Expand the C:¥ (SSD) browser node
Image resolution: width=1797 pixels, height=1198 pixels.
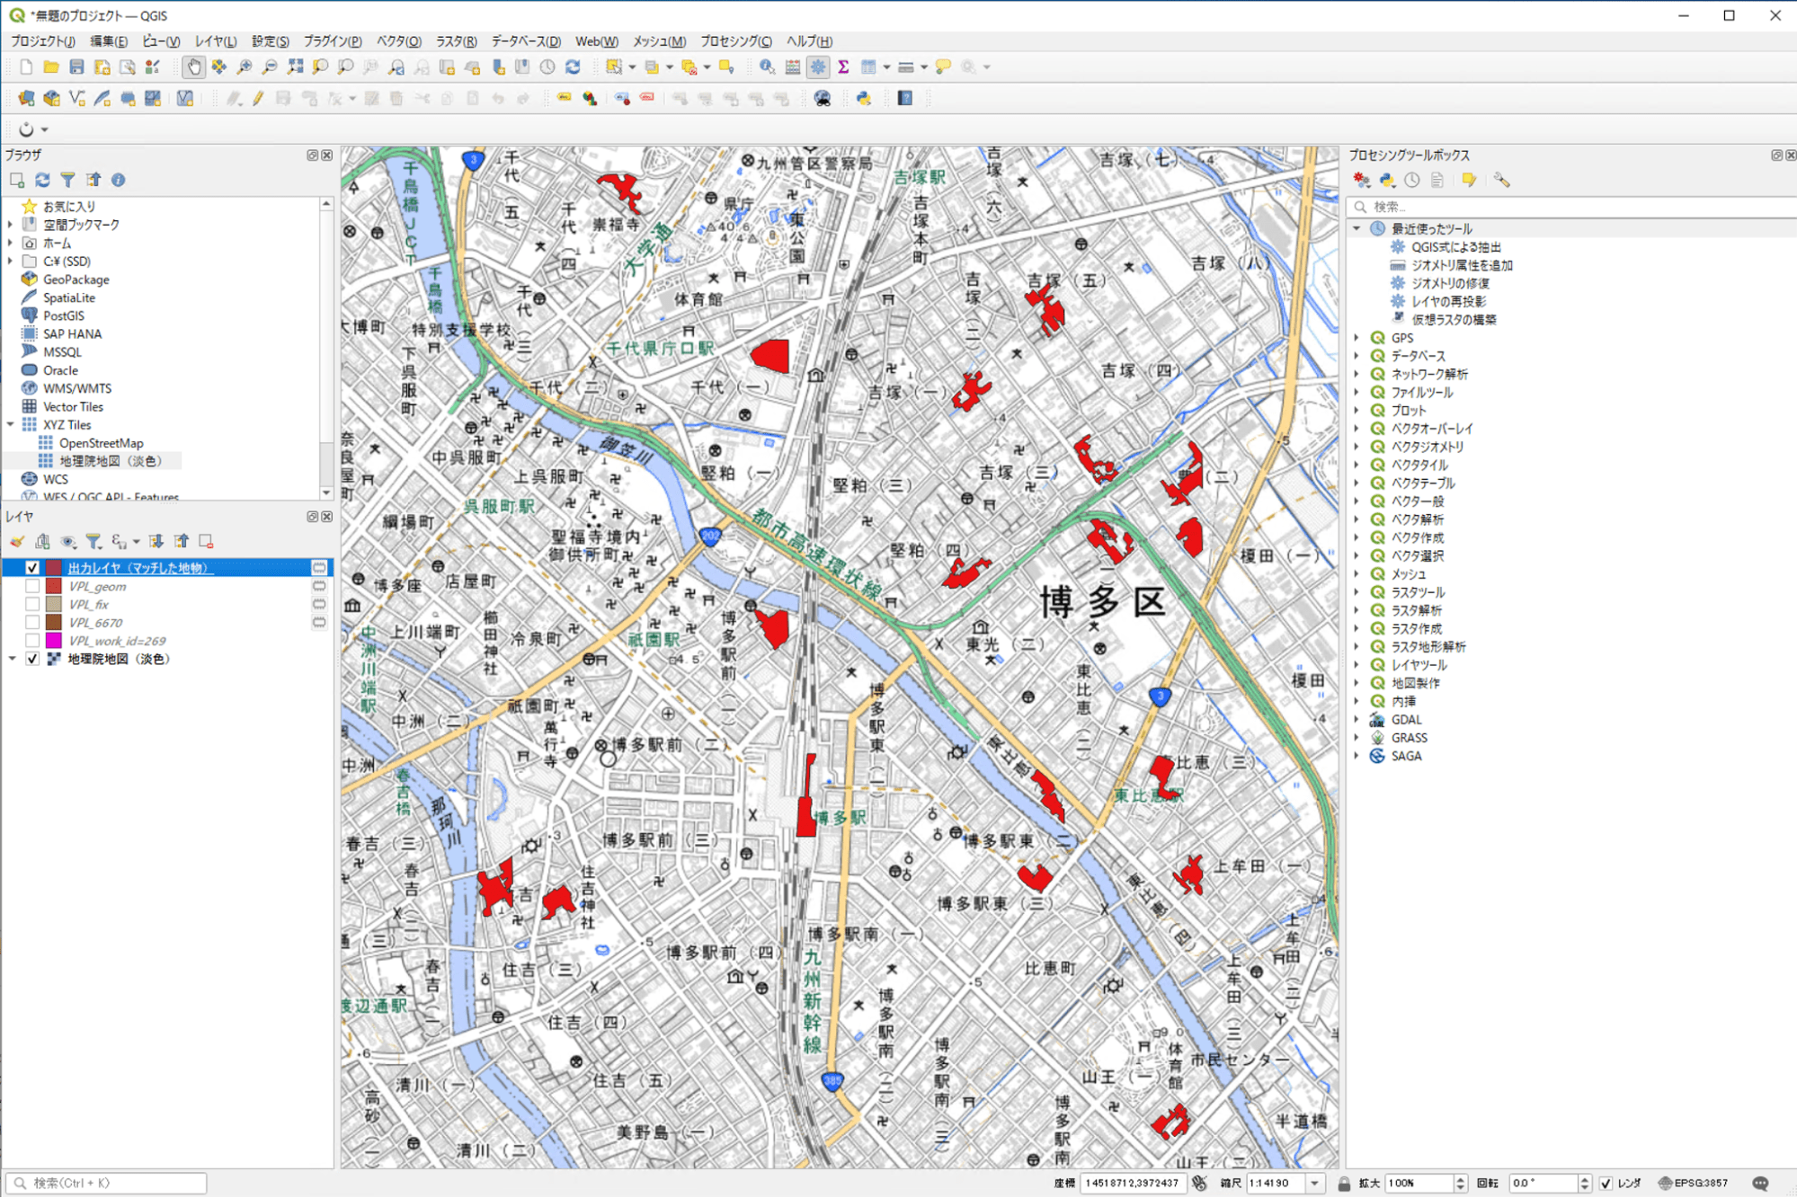click(11, 261)
